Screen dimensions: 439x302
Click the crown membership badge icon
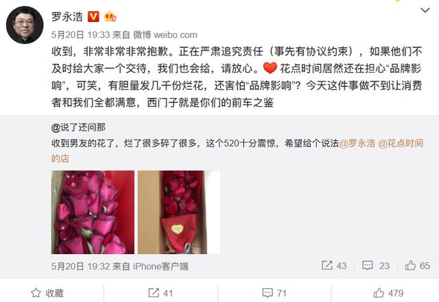[x=110, y=16]
